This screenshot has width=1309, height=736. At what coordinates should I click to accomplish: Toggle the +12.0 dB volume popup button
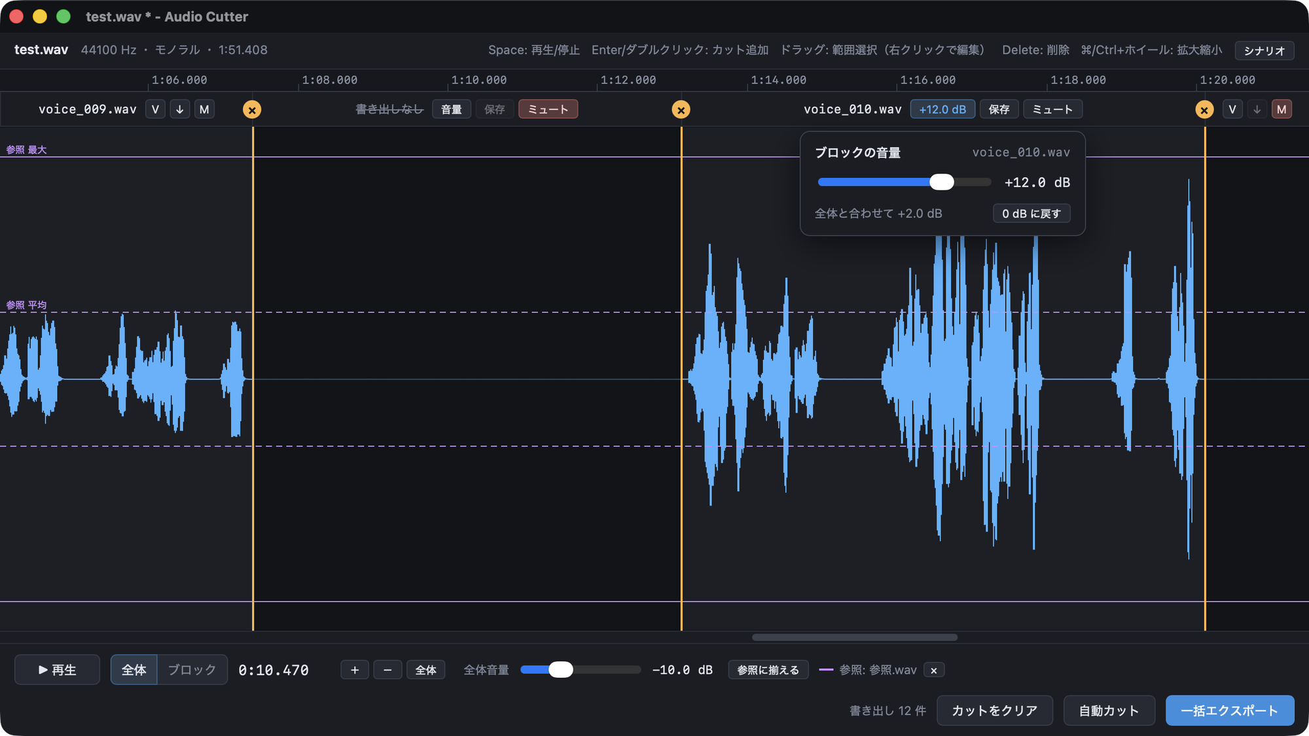click(x=942, y=109)
